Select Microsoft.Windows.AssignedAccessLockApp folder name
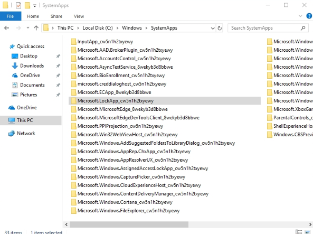The width and height of the screenshot is (313, 234). pos(143,169)
